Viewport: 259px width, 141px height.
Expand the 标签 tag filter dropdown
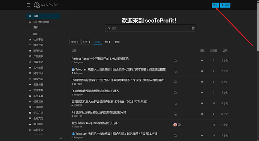pos(87,42)
